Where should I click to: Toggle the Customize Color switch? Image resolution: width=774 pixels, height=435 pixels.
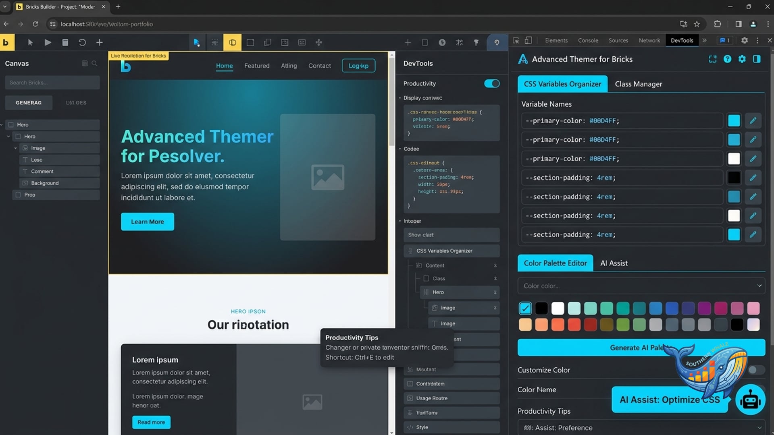[x=756, y=370]
